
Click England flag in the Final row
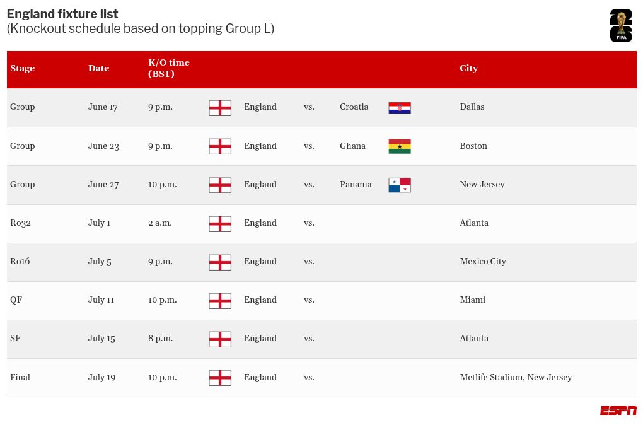coord(220,378)
